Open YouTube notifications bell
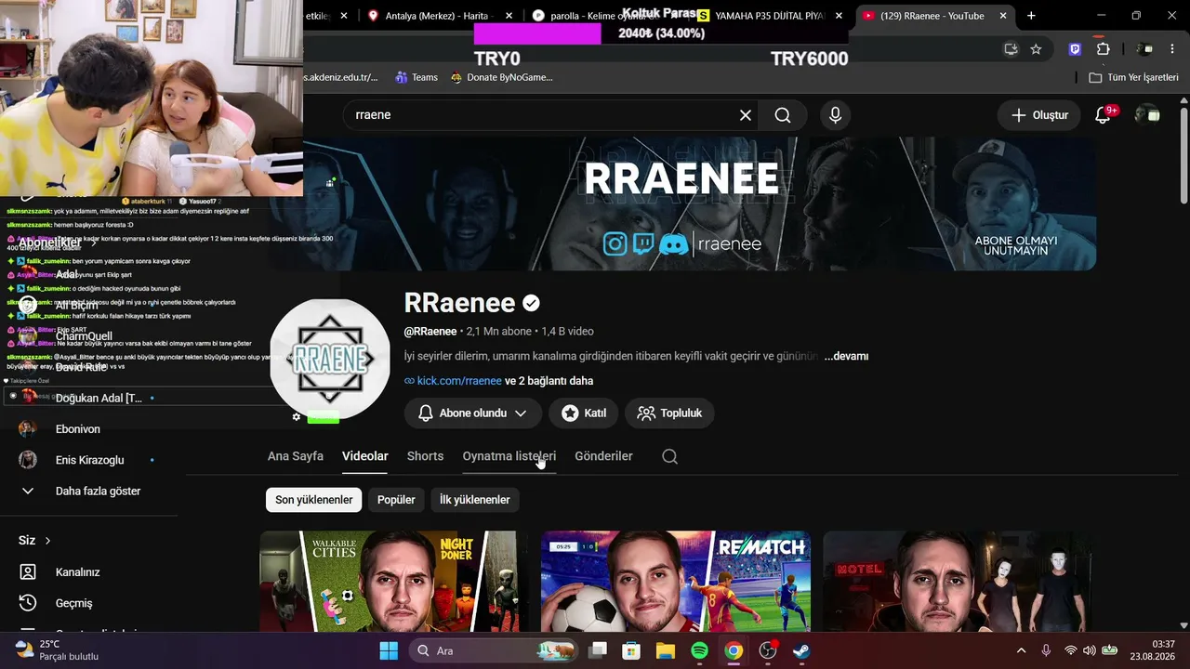Screen dimensions: 1190x669 [1103, 115]
